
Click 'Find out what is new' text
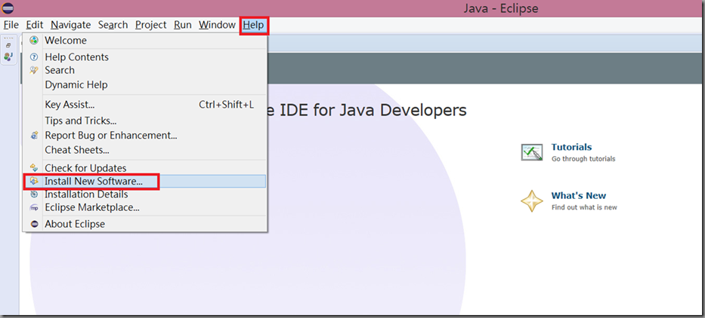pos(584,207)
